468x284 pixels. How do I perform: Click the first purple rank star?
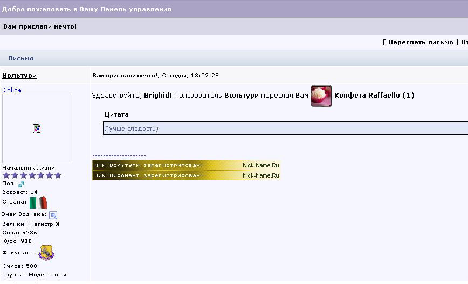[6, 175]
